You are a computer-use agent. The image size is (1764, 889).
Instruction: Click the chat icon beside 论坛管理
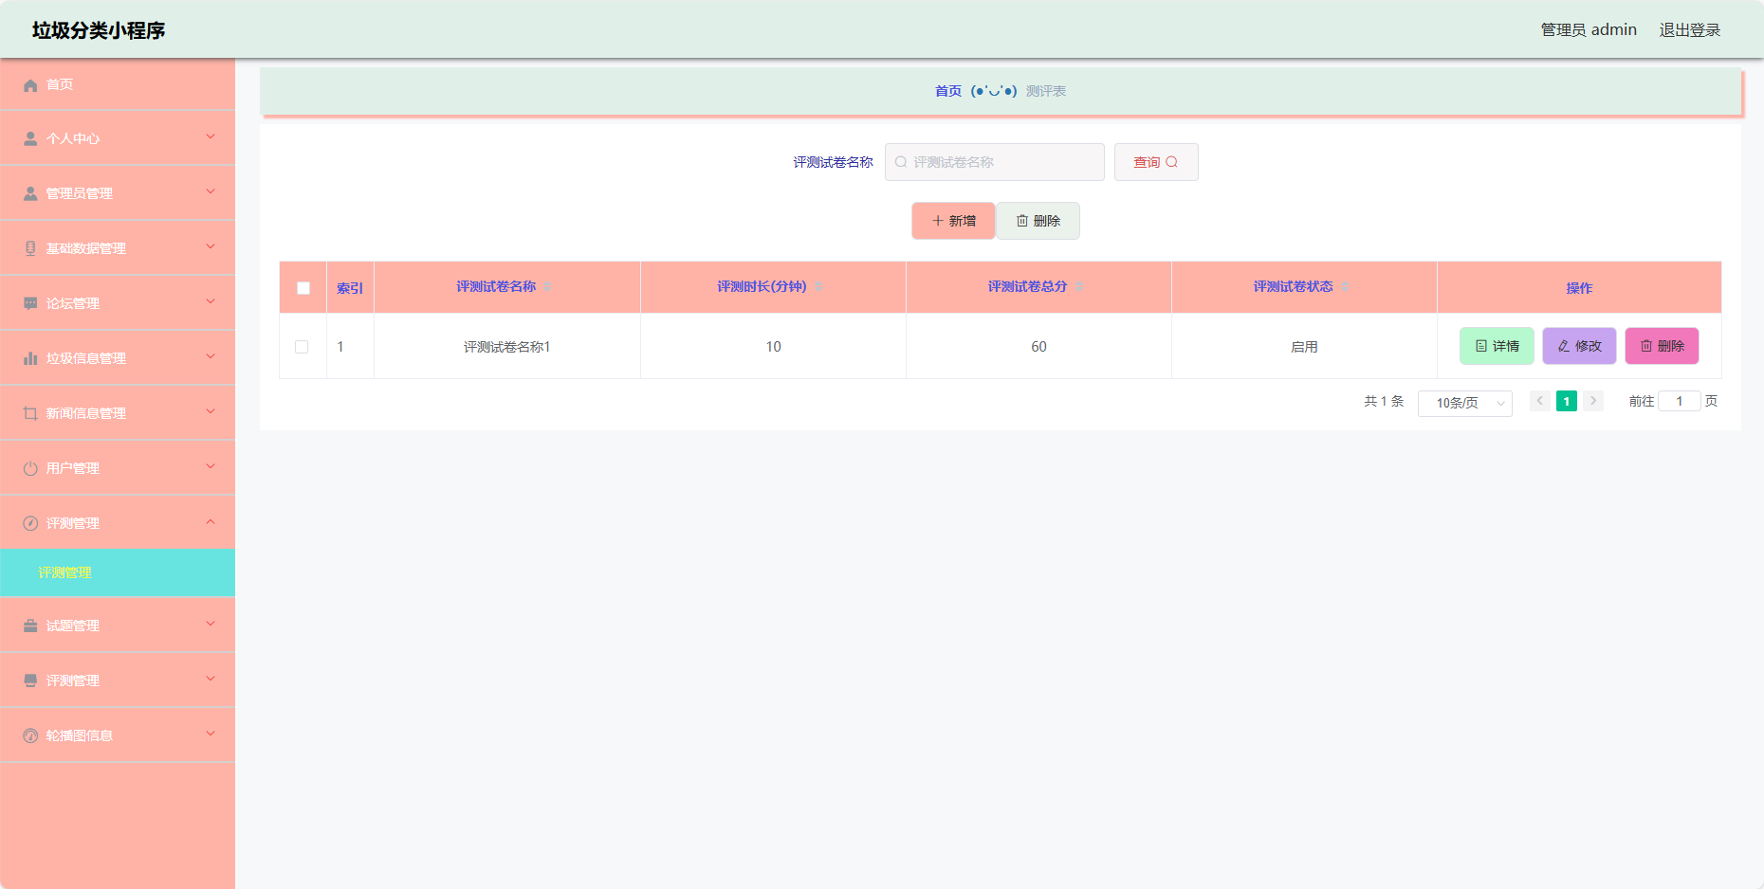(30, 303)
